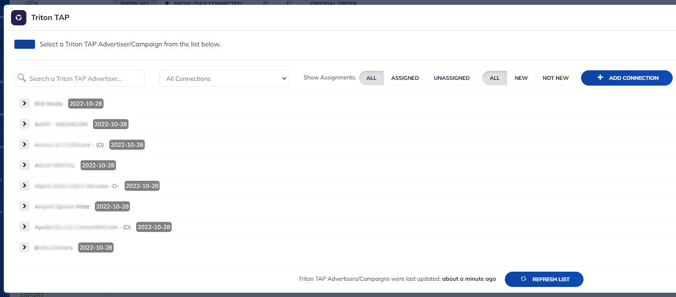This screenshot has width=676, height=297.
Task: Expand the row ending in 'DENTAL'
Action: (24, 165)
